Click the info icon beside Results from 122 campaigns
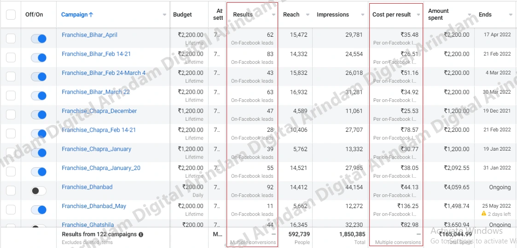This screenshot has height=248, width=517. click(x=141, y=235)
